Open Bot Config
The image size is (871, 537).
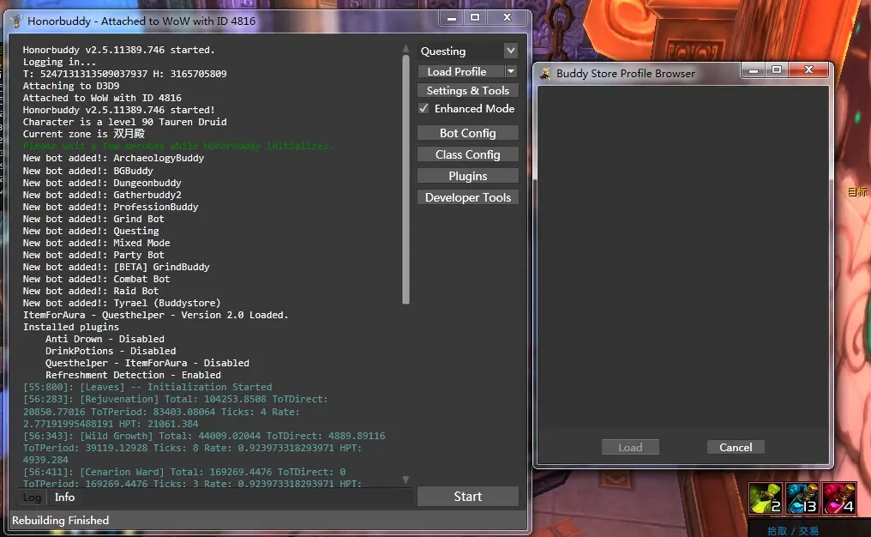467,133
